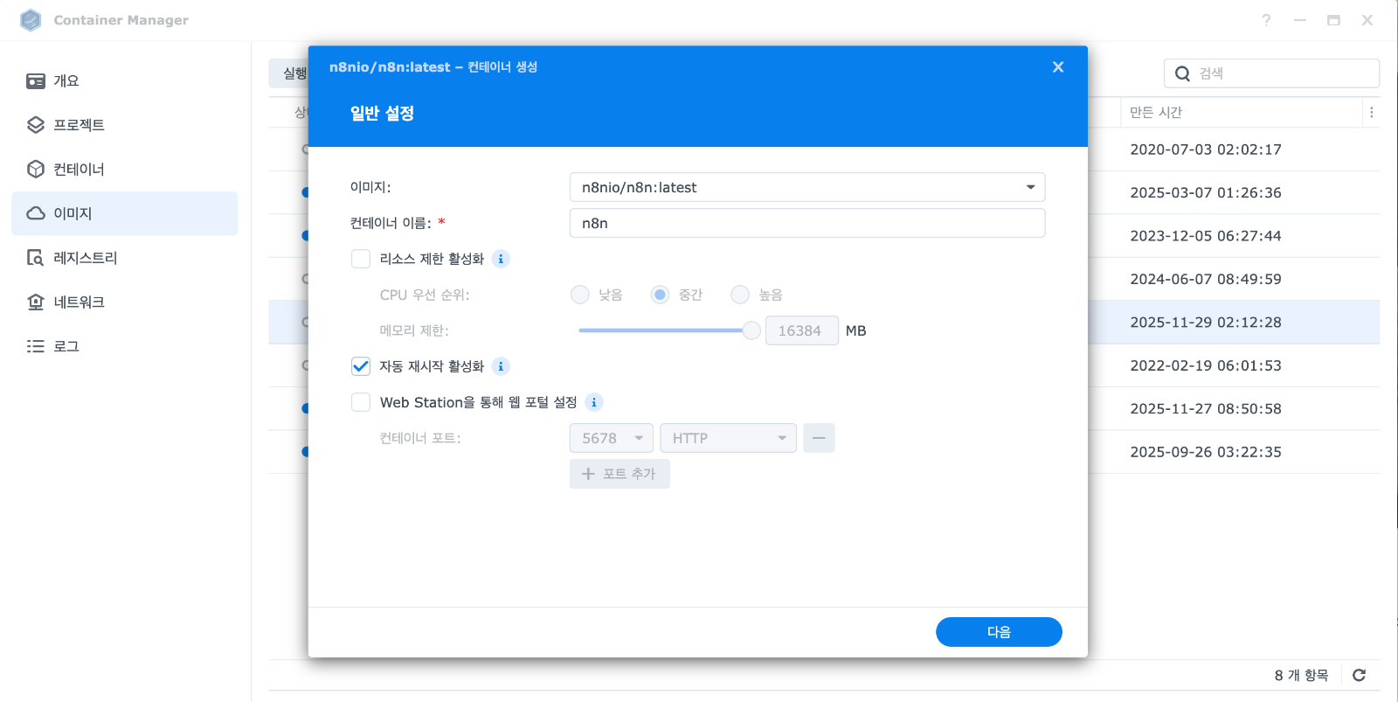Go to 개요 section in sidebar
The image size is (1398, 702).
(124, 81)
